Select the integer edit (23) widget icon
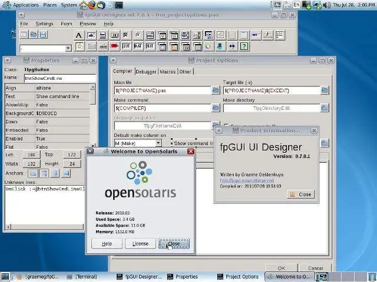The image size is (377, 282). click(x=126, y=46)
